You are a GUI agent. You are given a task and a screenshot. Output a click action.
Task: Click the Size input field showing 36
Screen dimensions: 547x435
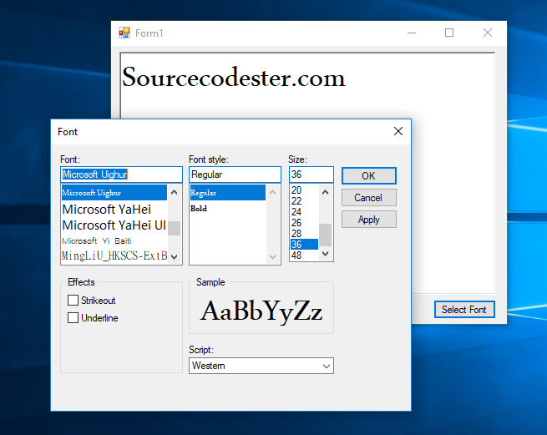point(311,175)
